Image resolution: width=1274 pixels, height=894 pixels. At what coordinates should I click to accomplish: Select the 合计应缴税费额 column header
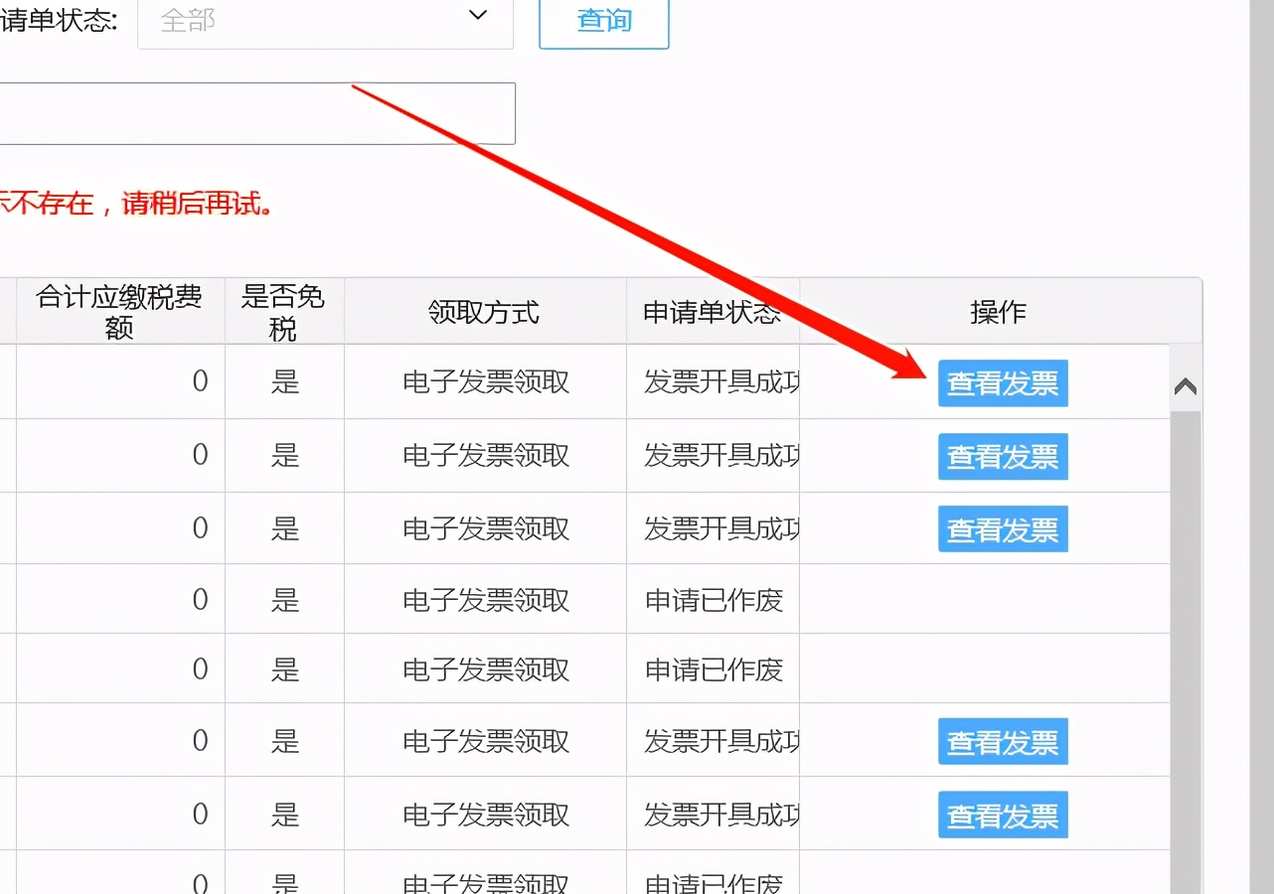pyautogui.click(x=118, y=310)
